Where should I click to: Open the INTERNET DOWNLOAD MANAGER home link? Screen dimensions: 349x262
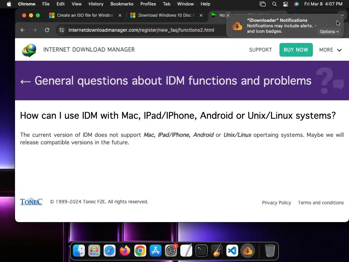click(x=89, y=49)
